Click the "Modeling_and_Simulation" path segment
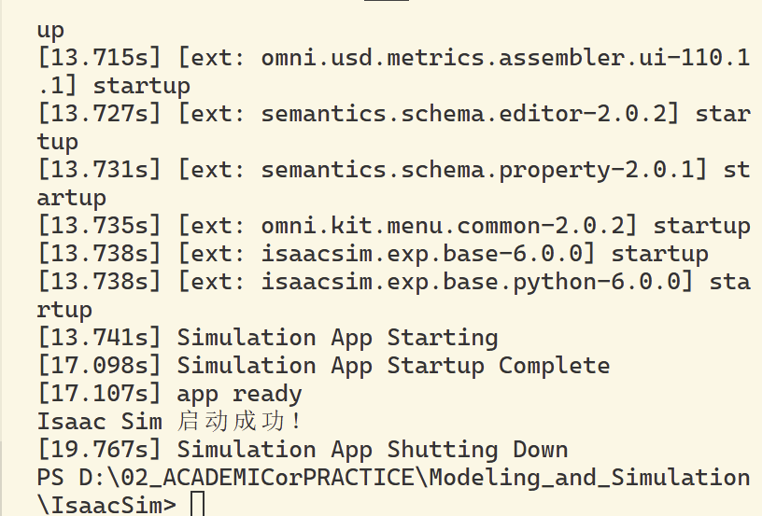The height and width of the screenshot is (516, 762). [x=590, y=477]
